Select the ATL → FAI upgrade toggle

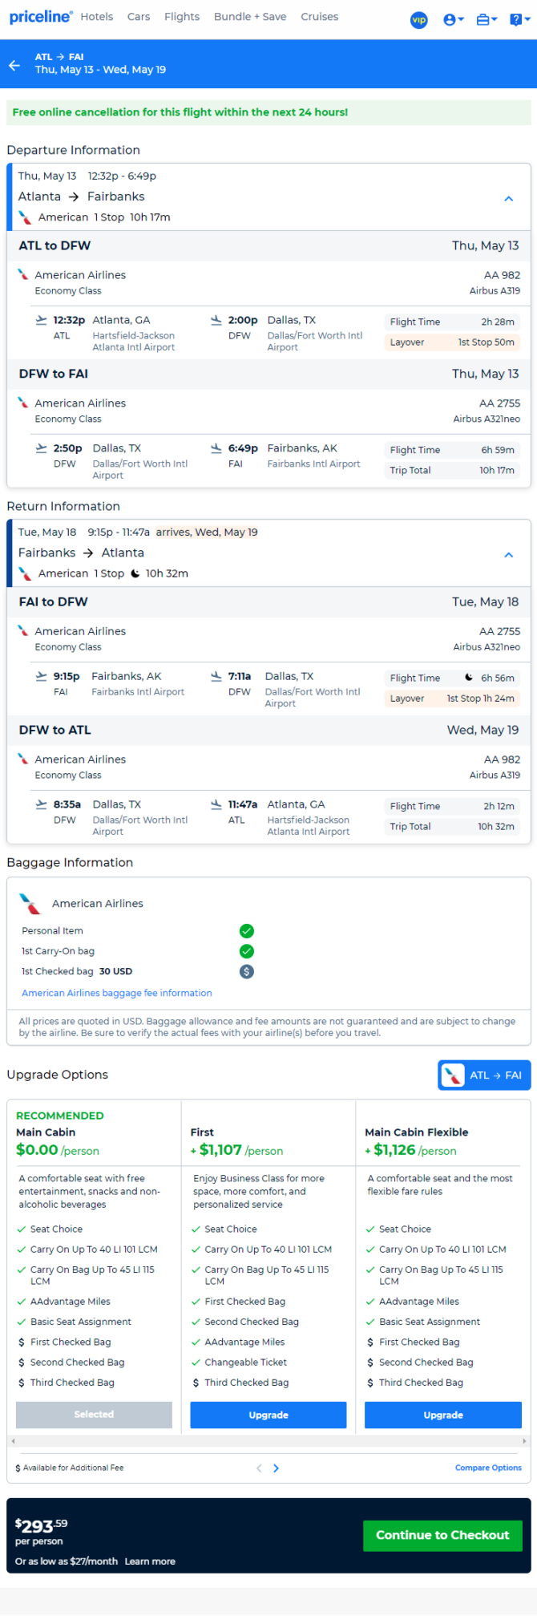point(484,1075)
